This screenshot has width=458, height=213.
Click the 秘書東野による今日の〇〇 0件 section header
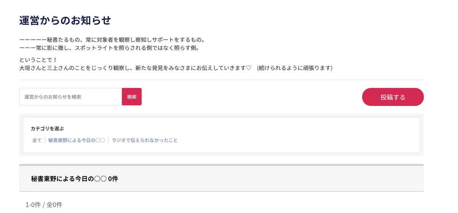click(x=75, y=178)
